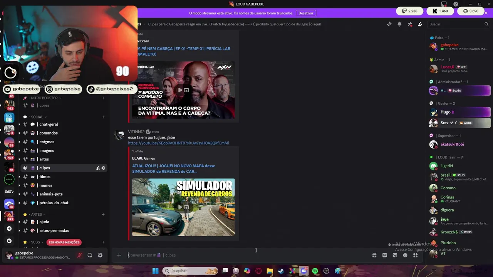Image resolution: width=493 pixels, height=277 pixels.
Task: Show pinned messages in clipes
Action: (410, 24)
